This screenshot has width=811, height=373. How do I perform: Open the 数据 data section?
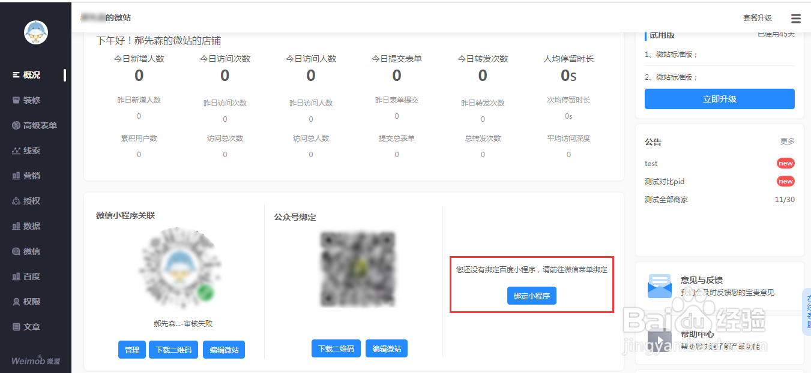(x=32, y=226)
